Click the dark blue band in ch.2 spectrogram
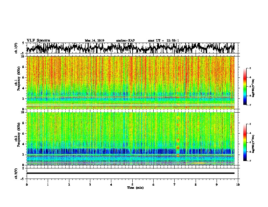 [x=131, y=151]
